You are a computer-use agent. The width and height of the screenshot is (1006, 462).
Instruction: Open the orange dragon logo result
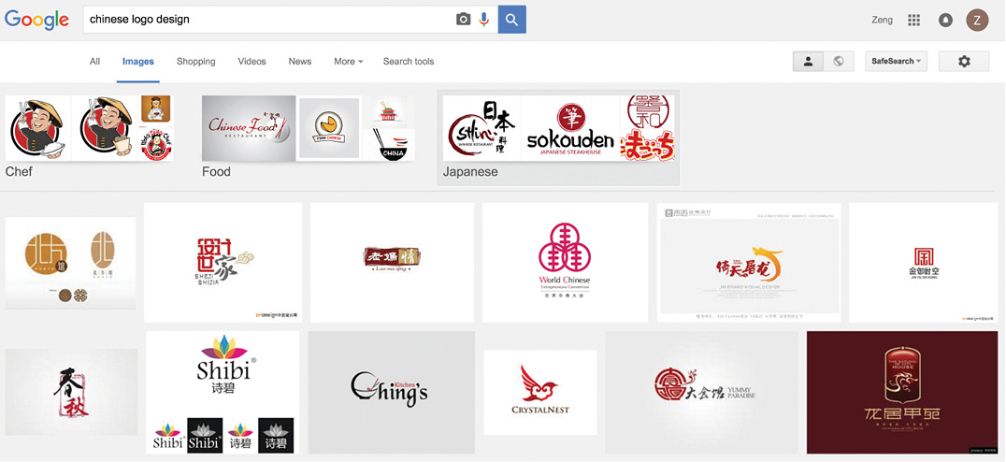(x=749, y=263)
